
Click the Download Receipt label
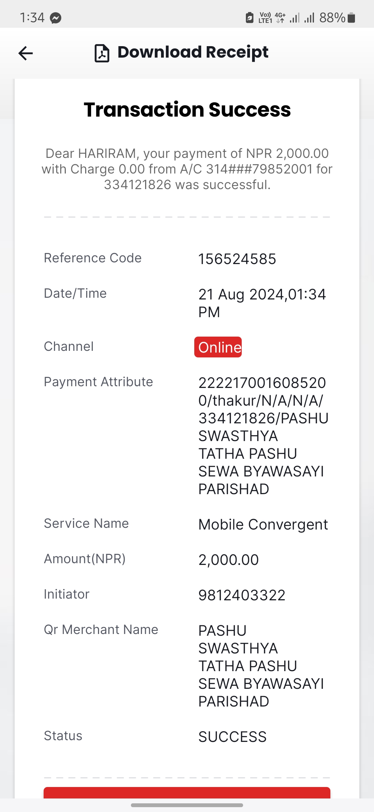click(193, 52)
